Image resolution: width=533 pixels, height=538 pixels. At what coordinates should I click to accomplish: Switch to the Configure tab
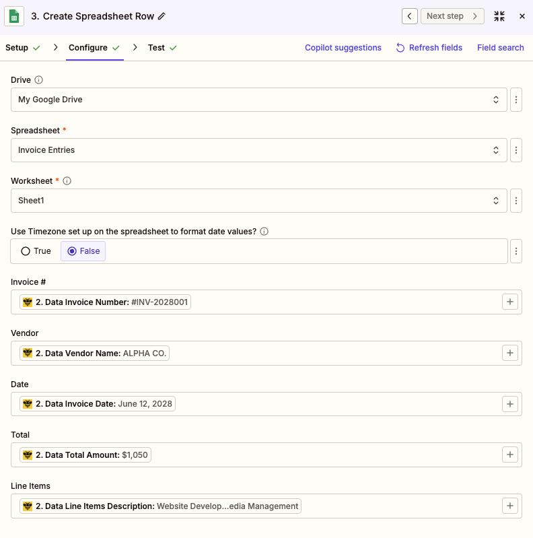(94, 48)
